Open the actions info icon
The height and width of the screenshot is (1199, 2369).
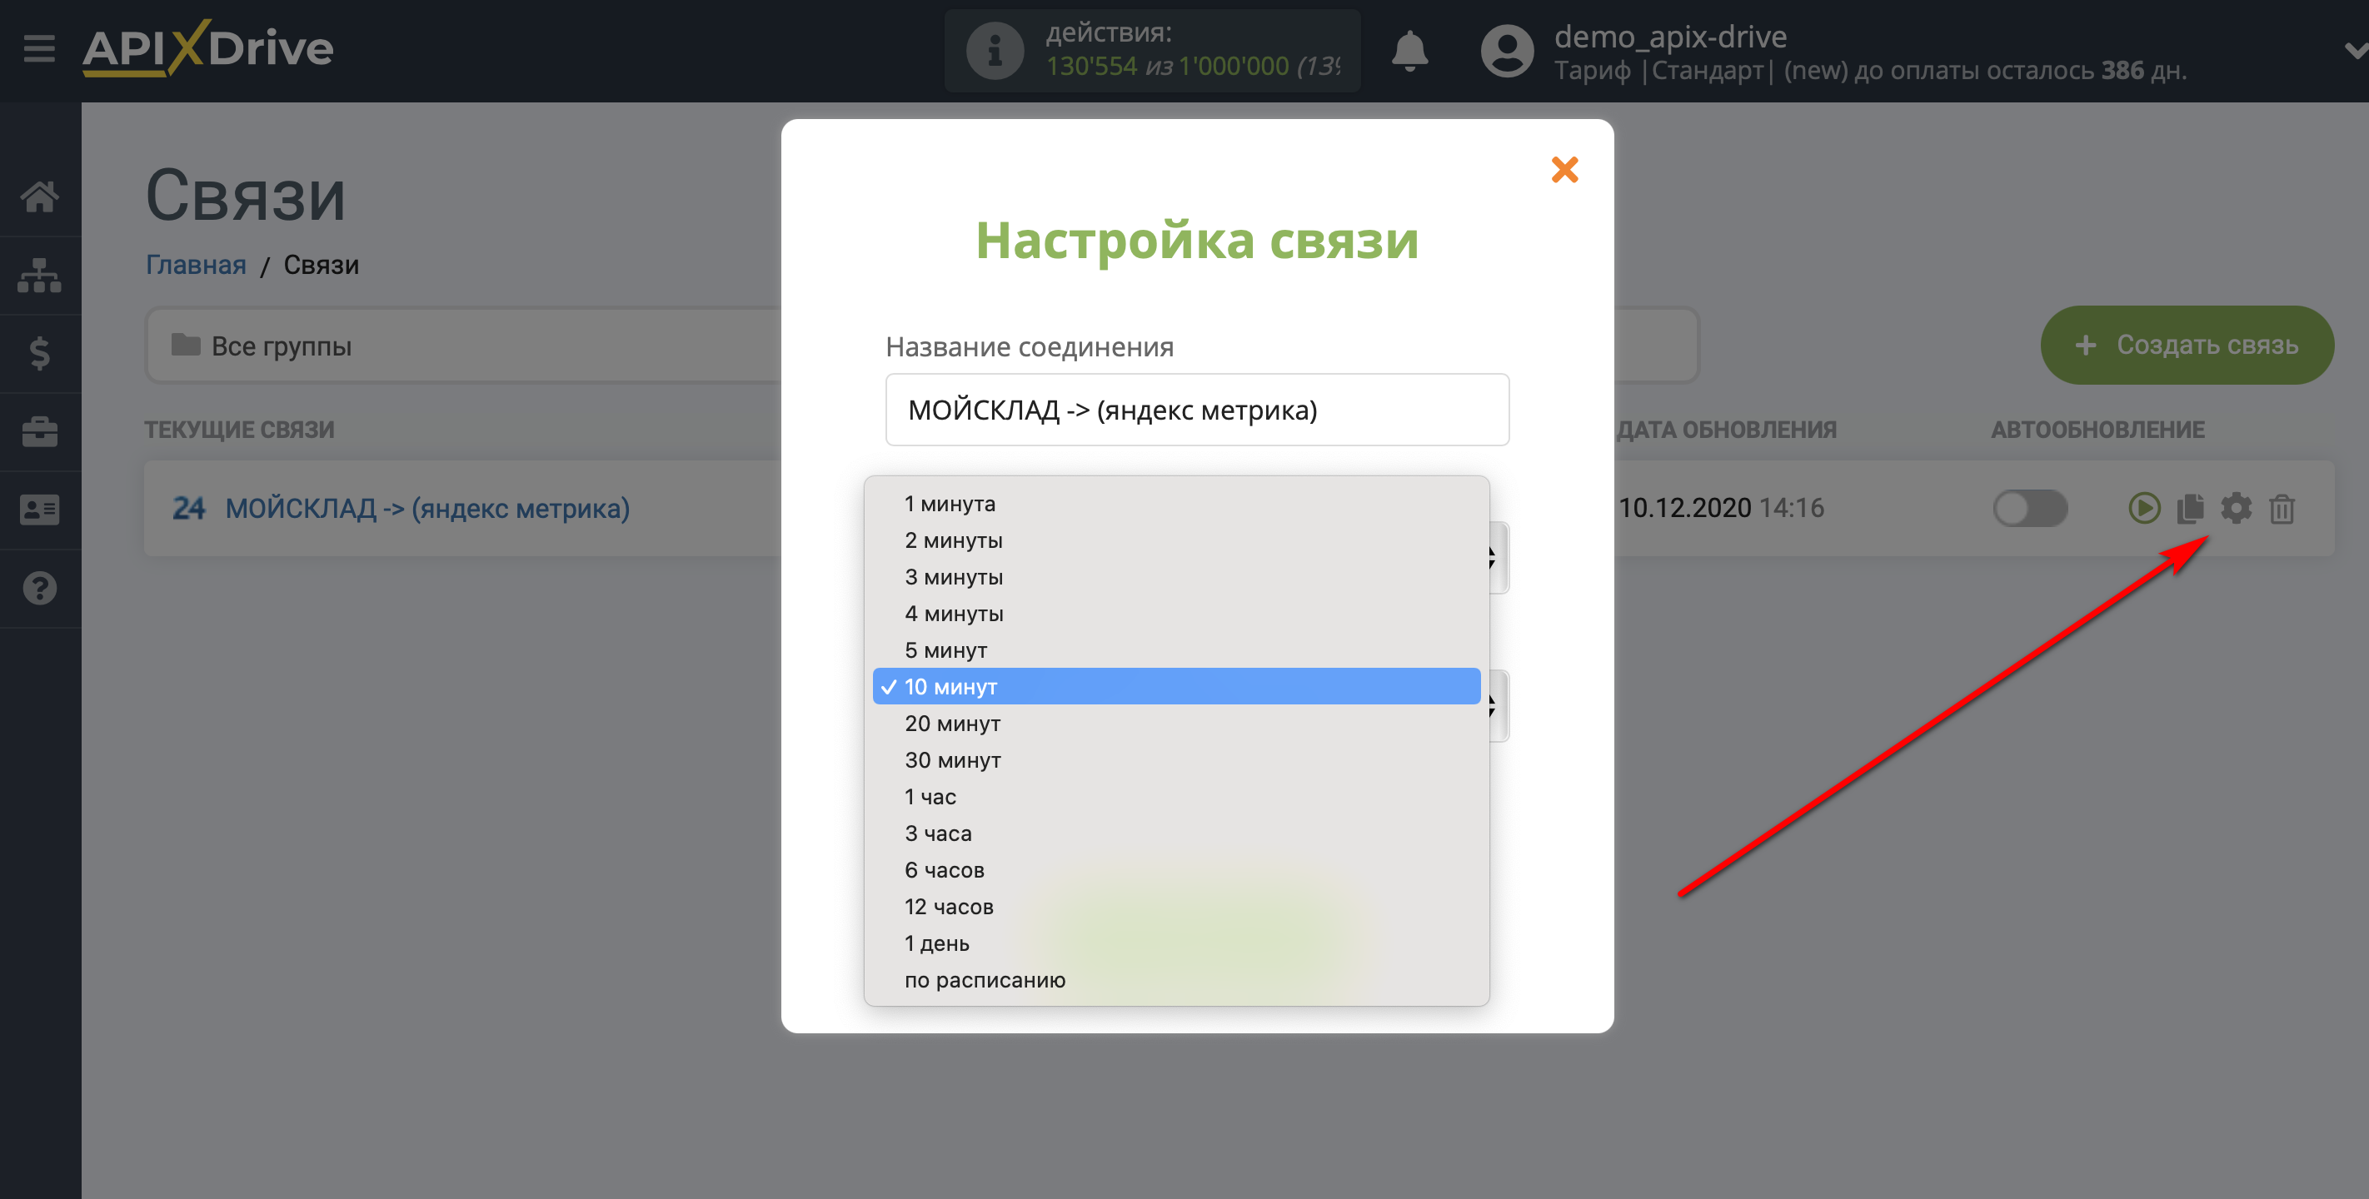pos(994,51)
